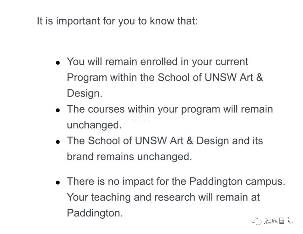Click the line 'Program within the School of UNSW Art &'
Viewport: 303px width, 234px height.
[x=165, y=77]
